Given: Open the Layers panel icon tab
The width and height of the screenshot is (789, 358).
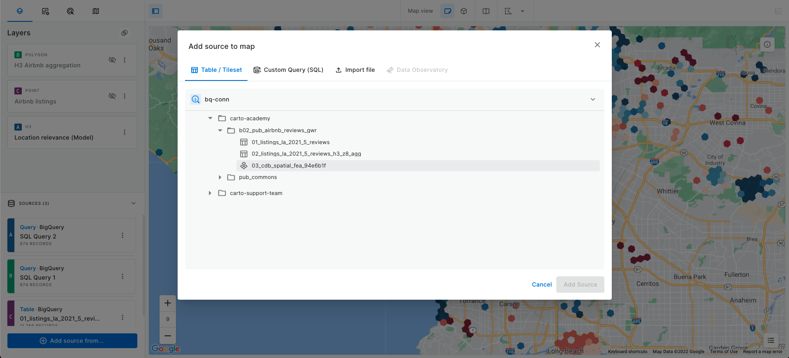Looking at the screenshot, I should (19, 11).
